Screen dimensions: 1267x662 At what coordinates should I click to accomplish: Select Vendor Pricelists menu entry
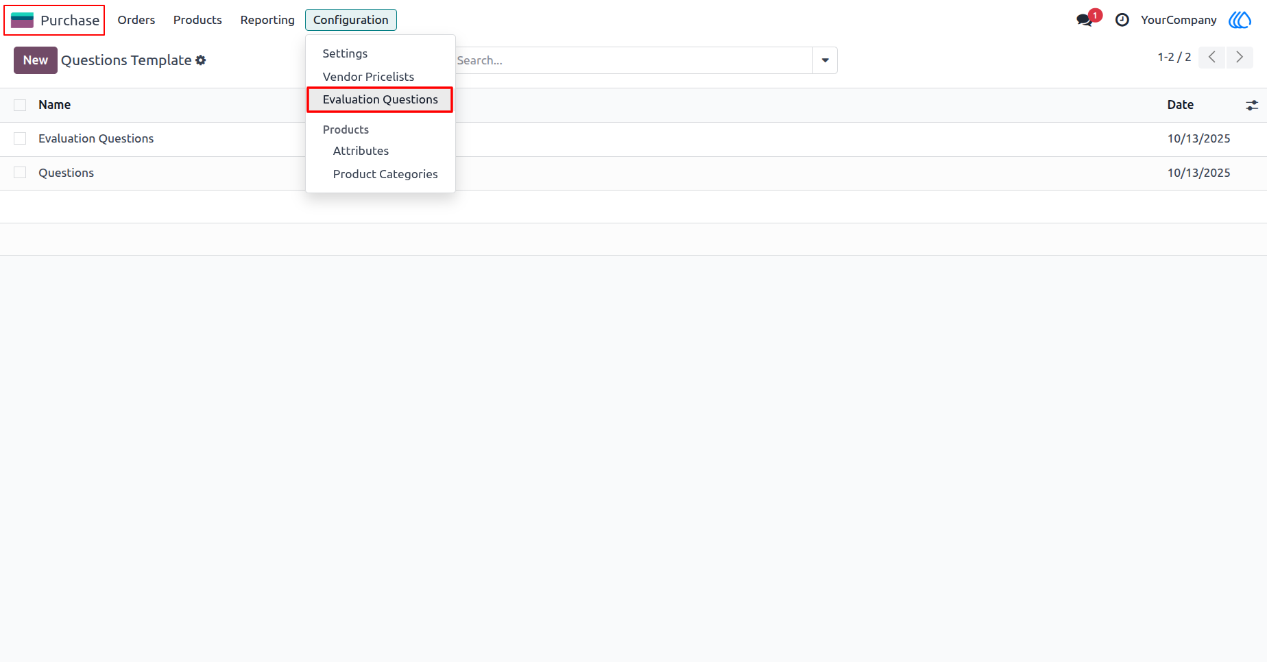pyautogui.click(x=368, y=77)
